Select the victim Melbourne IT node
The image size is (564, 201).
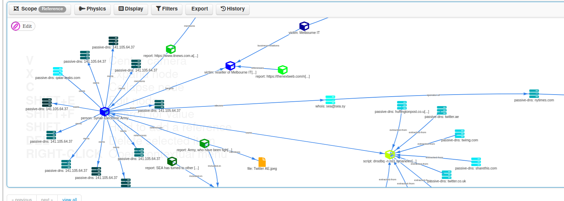[x=304, y=26]
